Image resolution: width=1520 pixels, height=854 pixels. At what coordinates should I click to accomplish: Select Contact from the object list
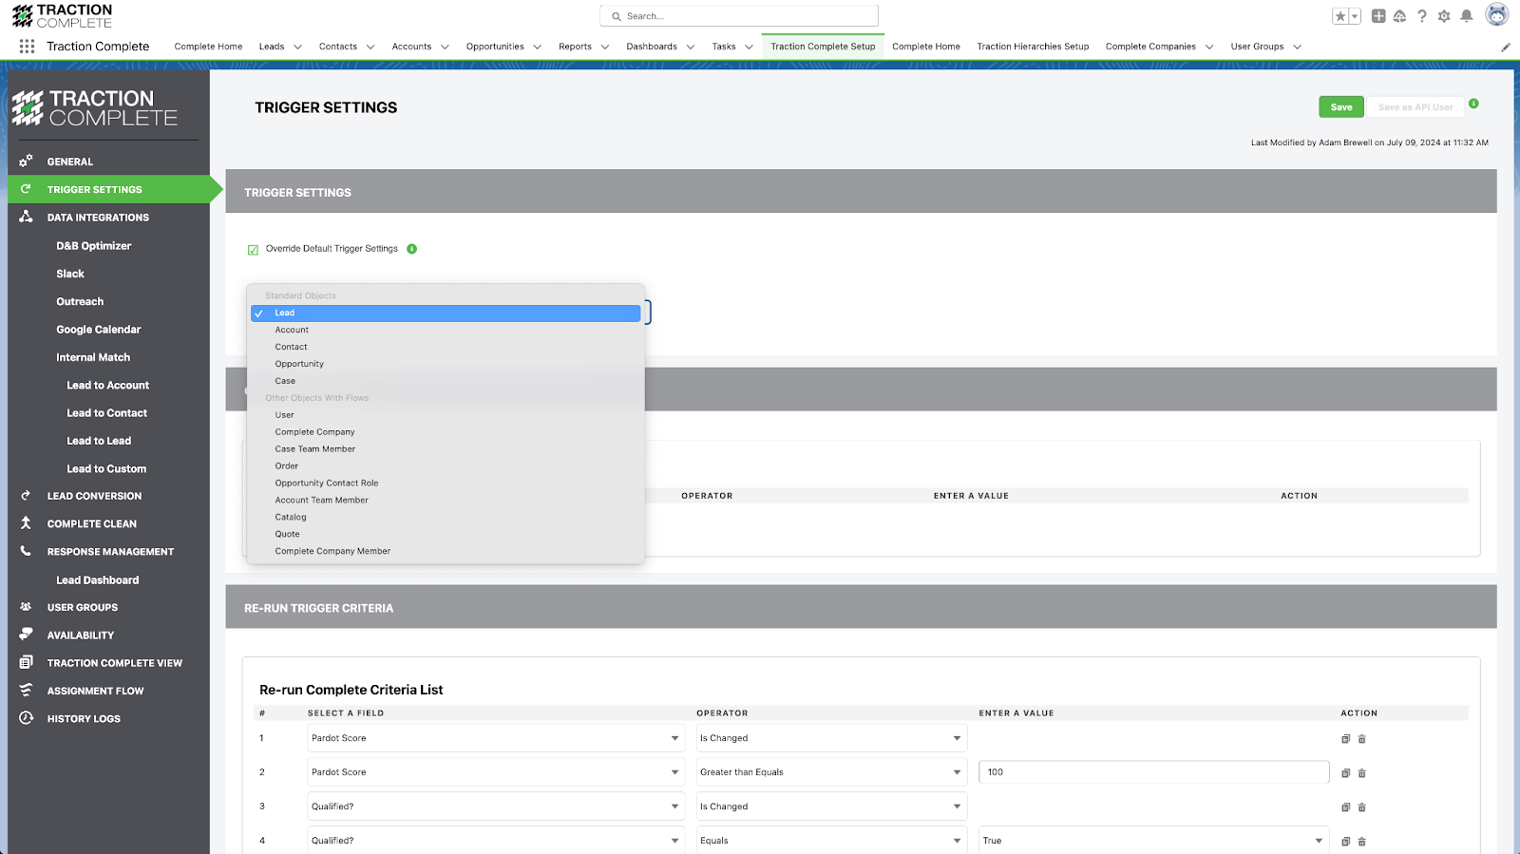445,347
